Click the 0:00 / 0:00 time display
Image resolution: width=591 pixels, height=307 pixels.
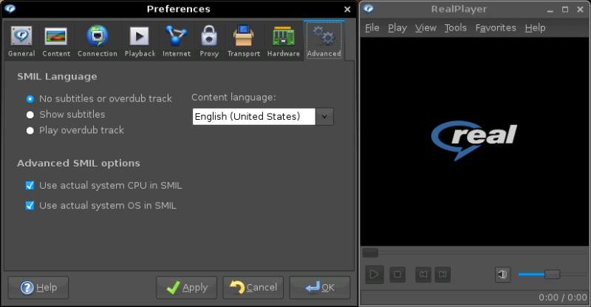tap(563, 297)
